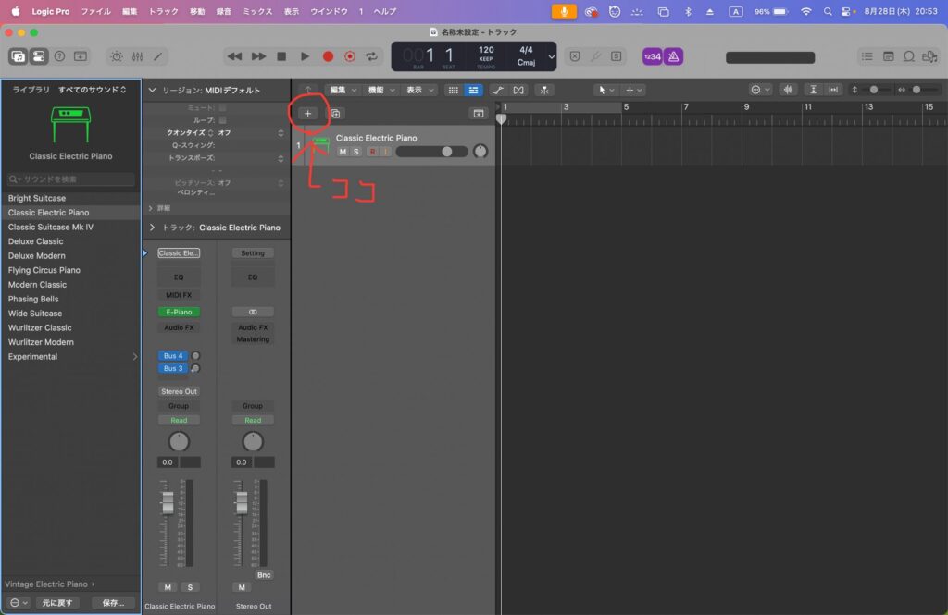Open the ミックス menu
Image resolution: width=948 pixels, height=615 pixels.
pyautogui.click(x=257, y=11)
